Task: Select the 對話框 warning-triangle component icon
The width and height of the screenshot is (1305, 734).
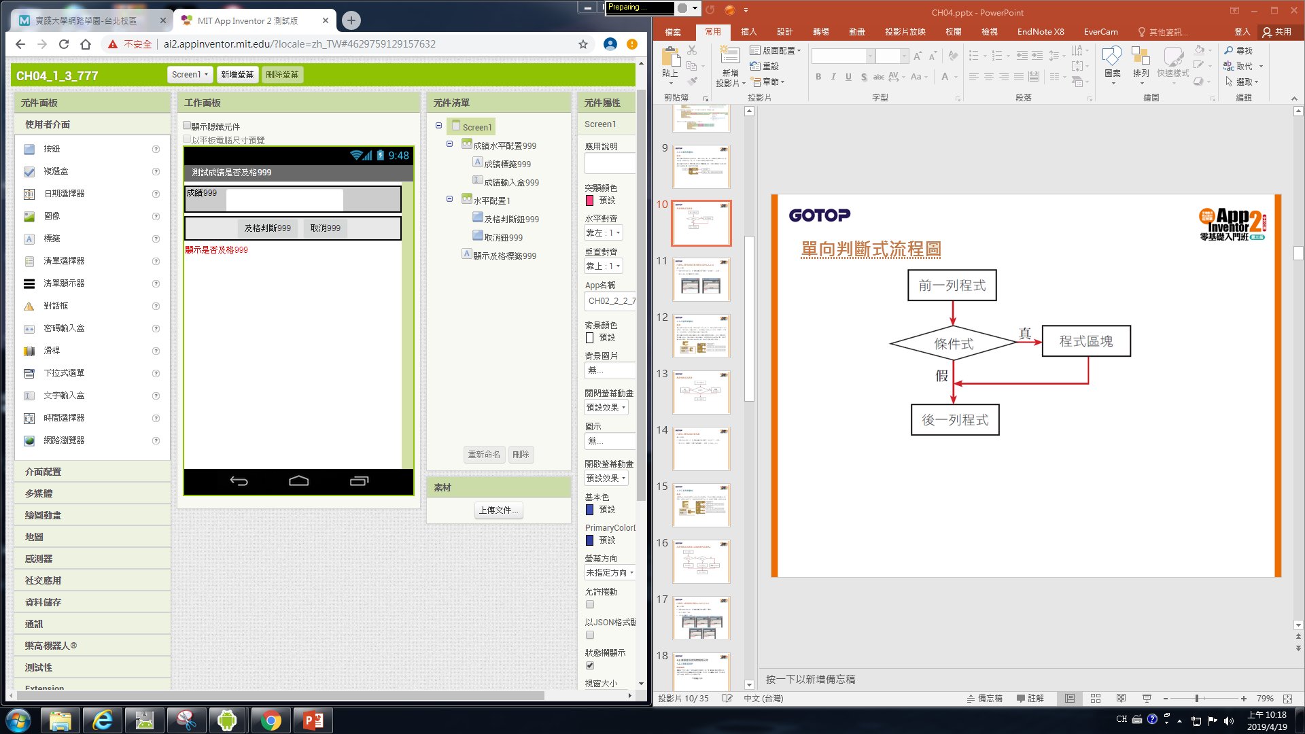Action: pyautogui.click(x=29, y=306)
